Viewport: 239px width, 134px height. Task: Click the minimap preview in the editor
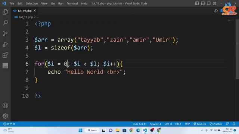(230, 20)
